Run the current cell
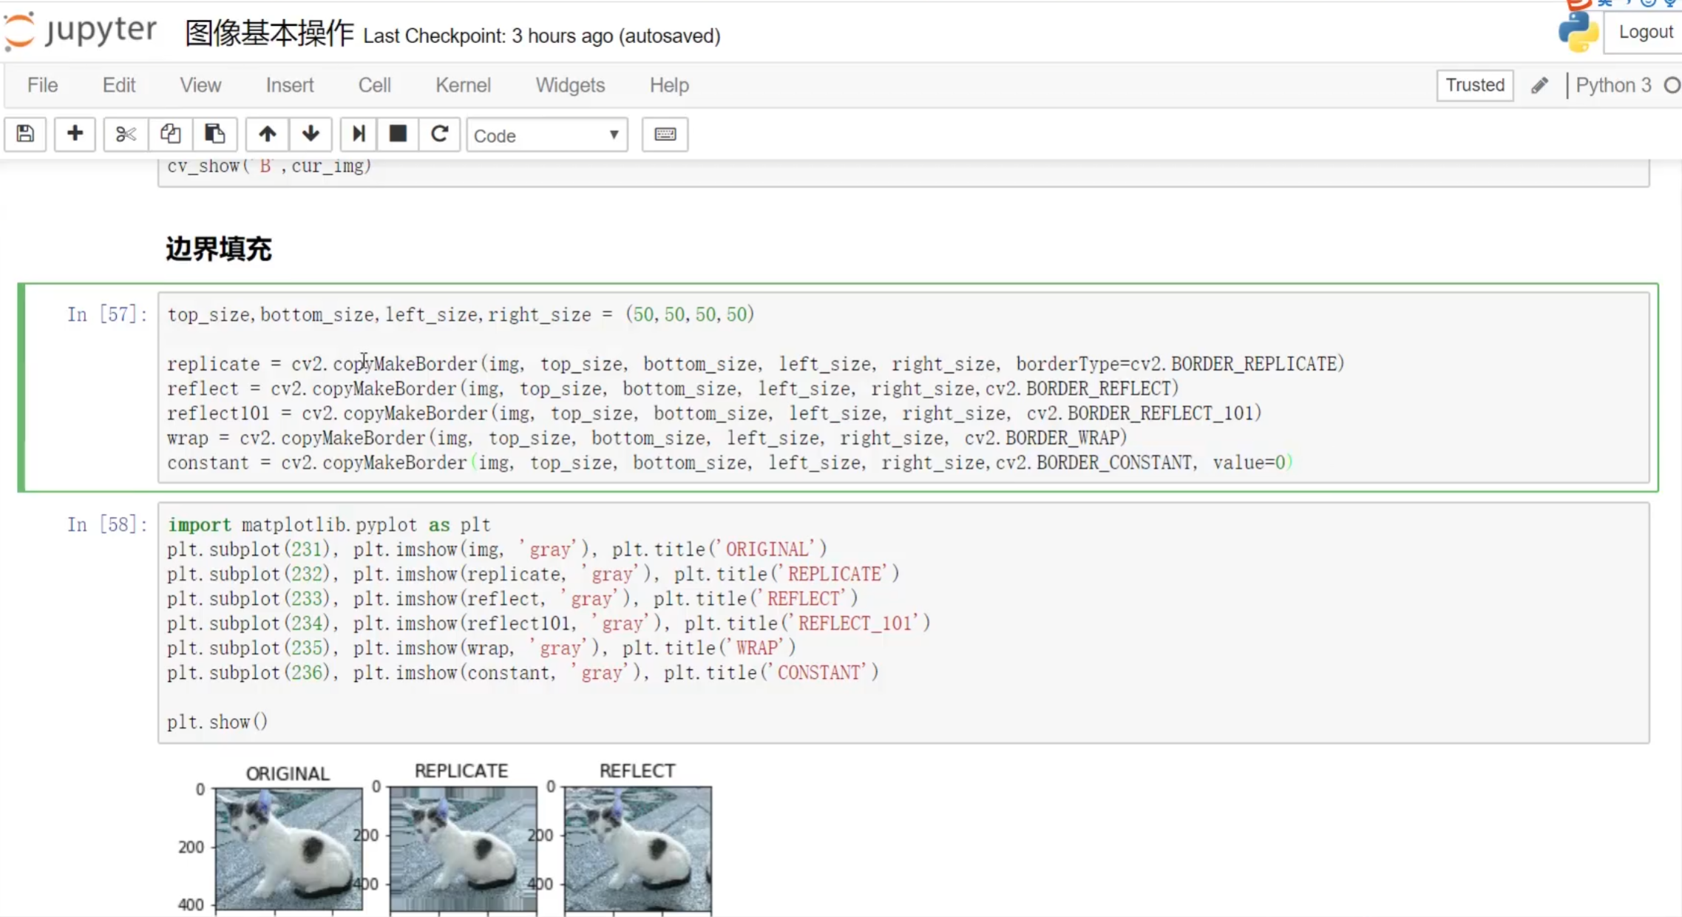 click(x=359, y=134)
